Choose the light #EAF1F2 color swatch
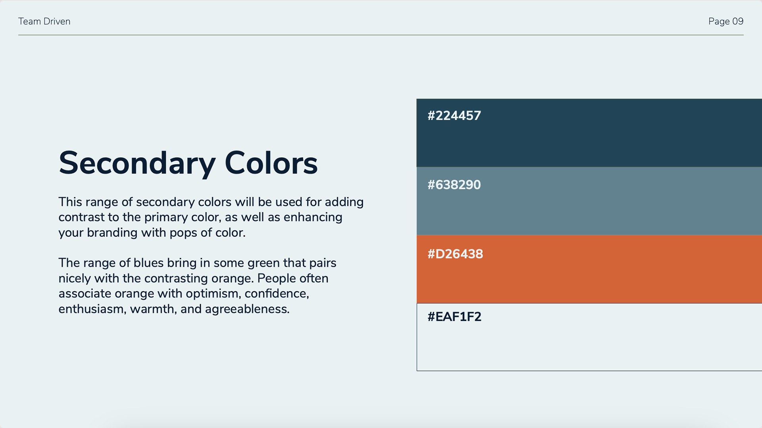 tap(589, 337)
